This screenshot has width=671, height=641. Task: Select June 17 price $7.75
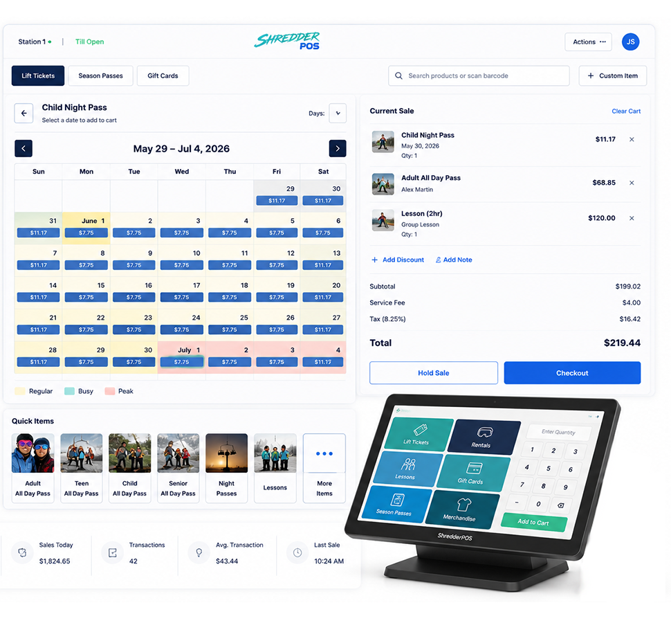tap(181, 297)
